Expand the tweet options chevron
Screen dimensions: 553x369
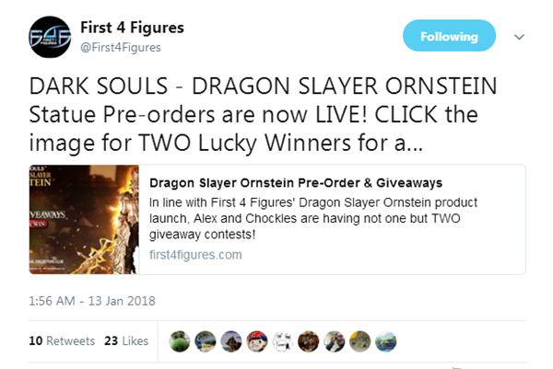tap(519, 37)
